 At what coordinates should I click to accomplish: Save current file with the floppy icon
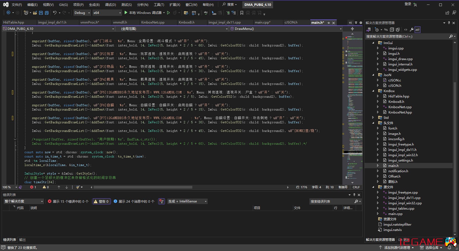(41, 13)
